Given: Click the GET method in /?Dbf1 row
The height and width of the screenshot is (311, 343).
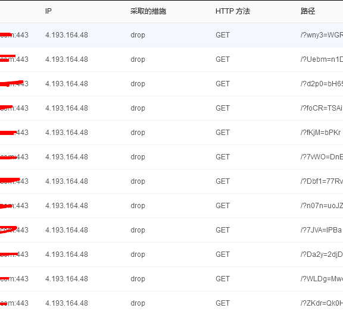Looking at the screenshot, I should point(223,181).
